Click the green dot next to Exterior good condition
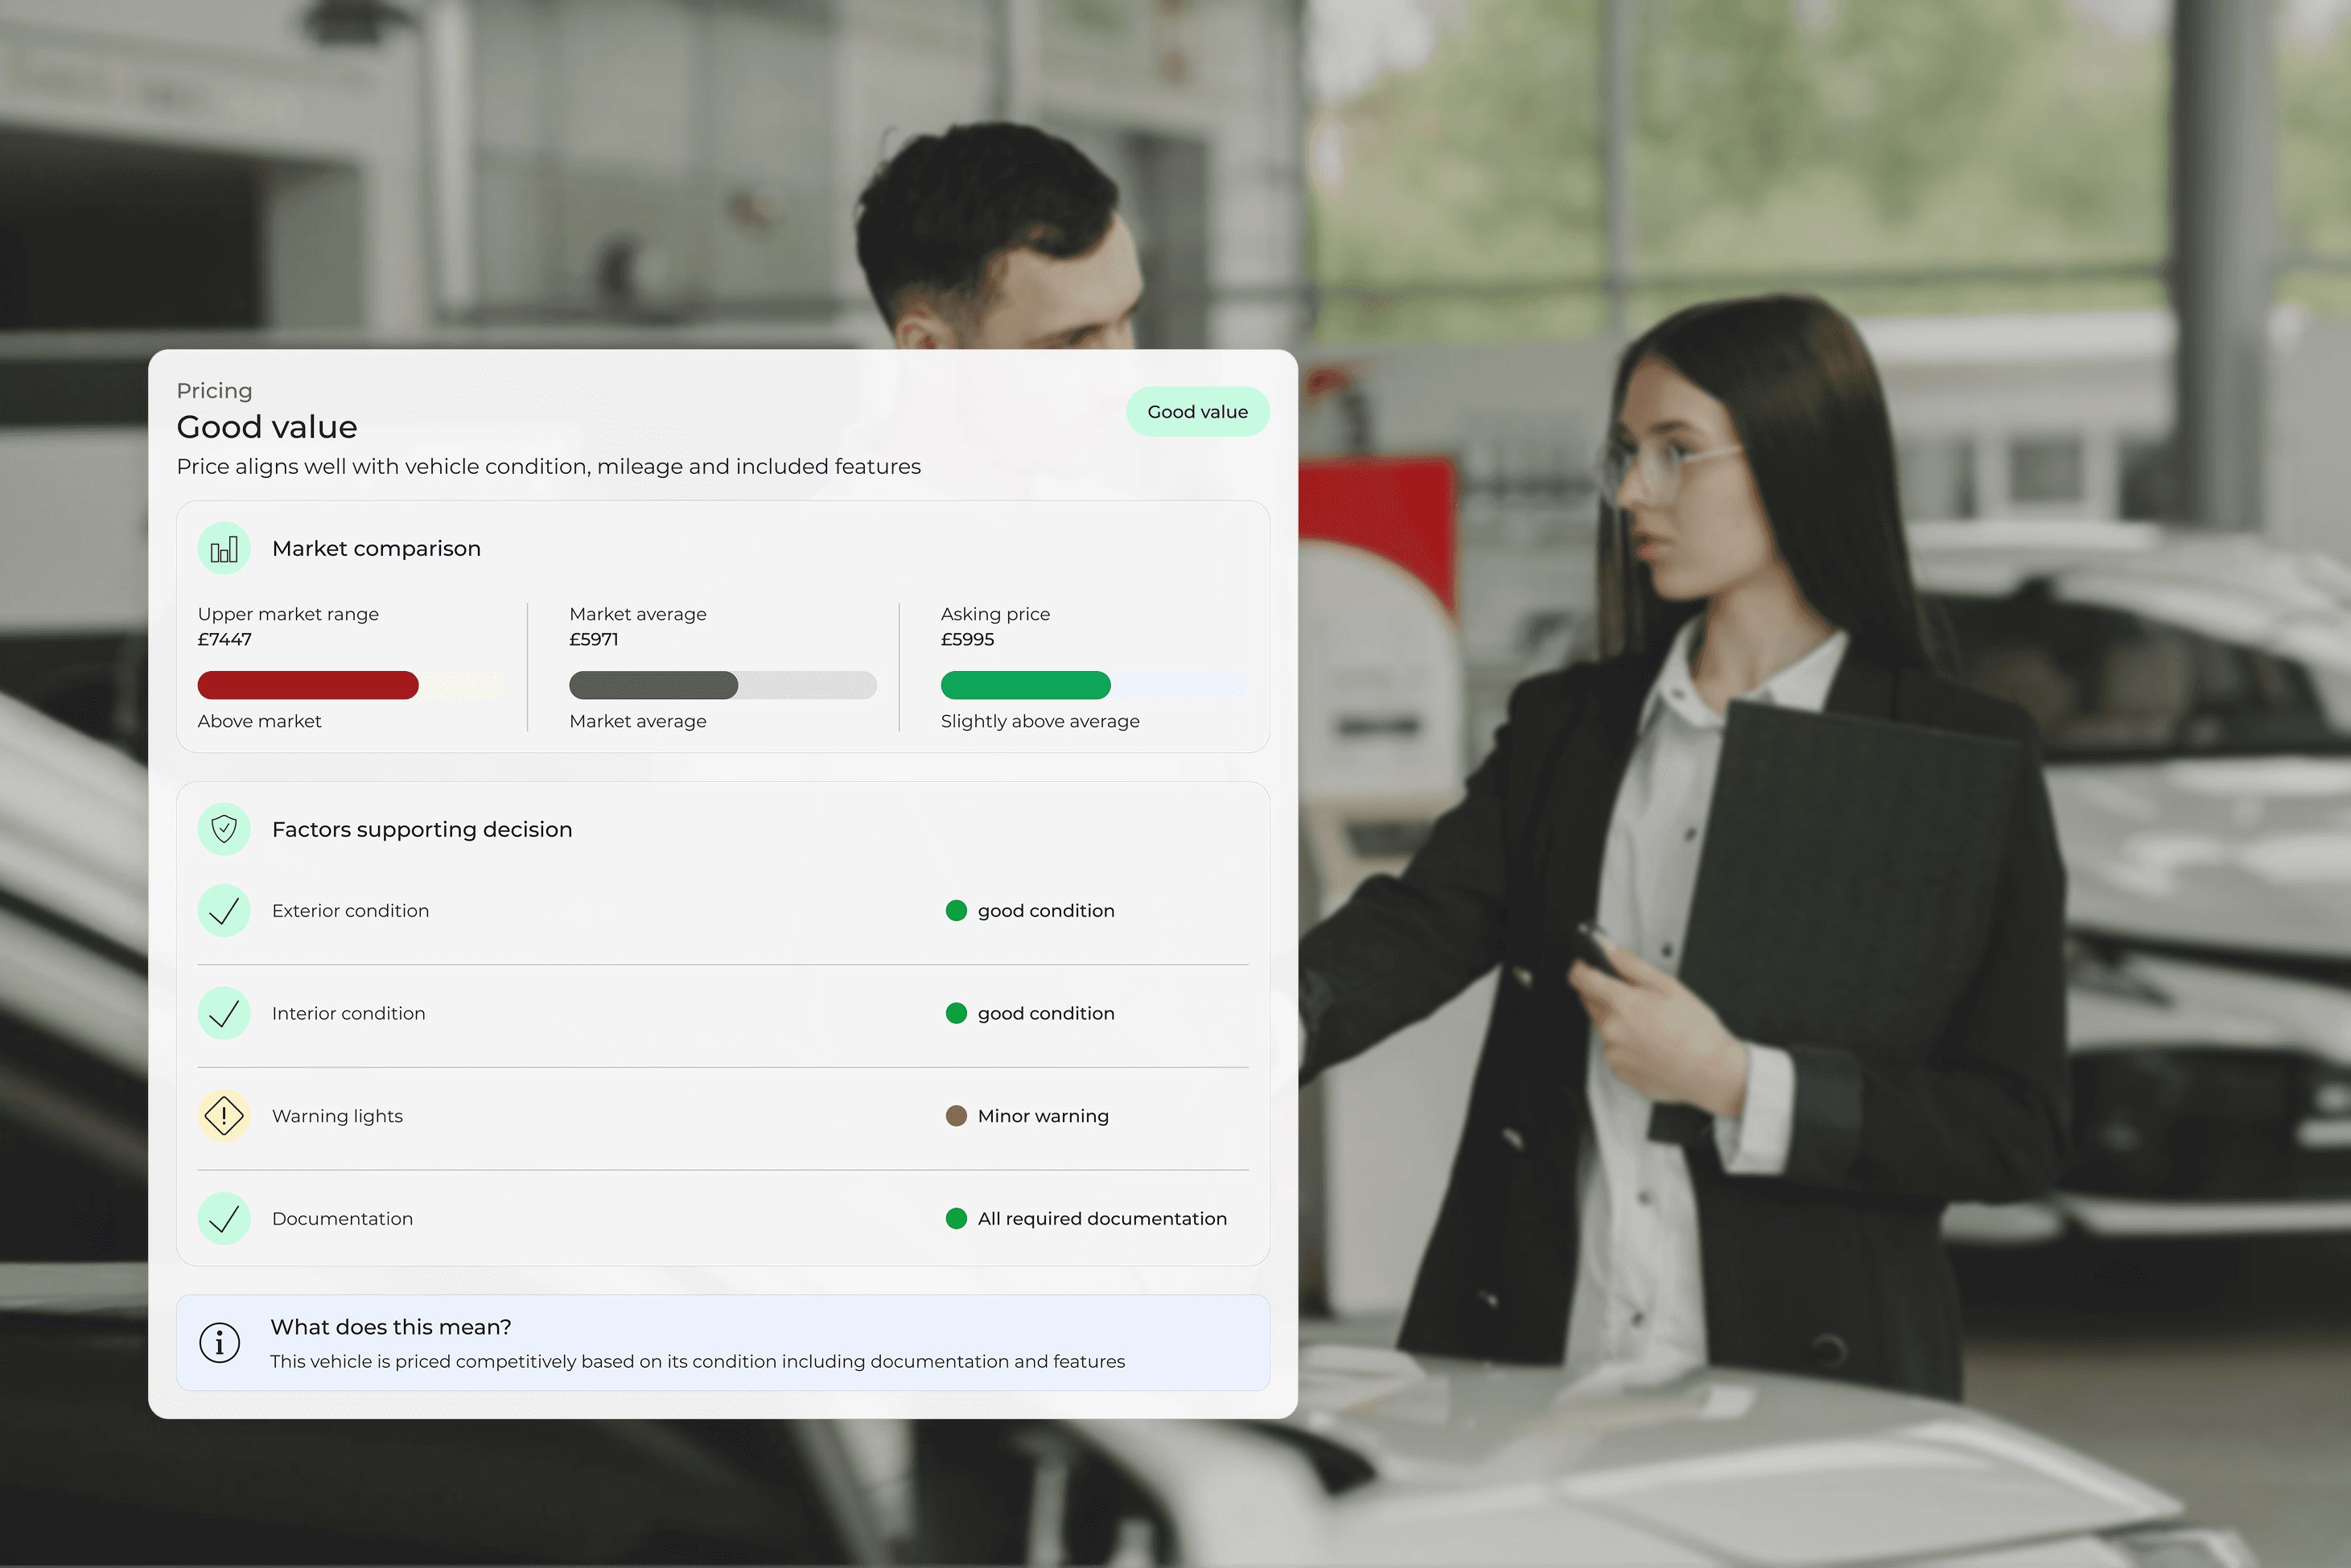 click(956, 910)
